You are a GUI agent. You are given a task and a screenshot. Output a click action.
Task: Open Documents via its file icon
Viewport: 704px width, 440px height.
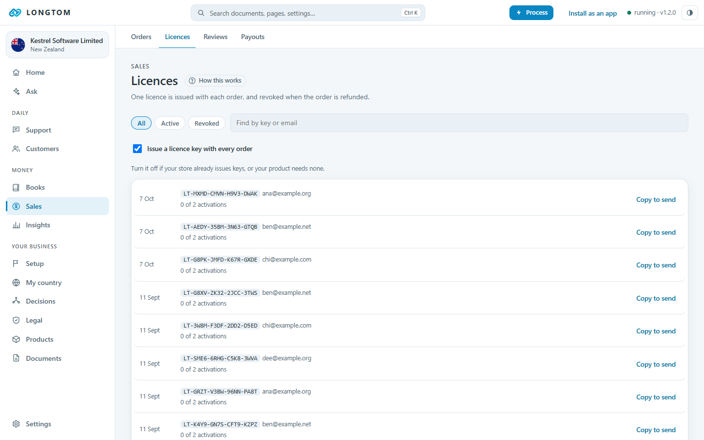[x=16, y=358]
